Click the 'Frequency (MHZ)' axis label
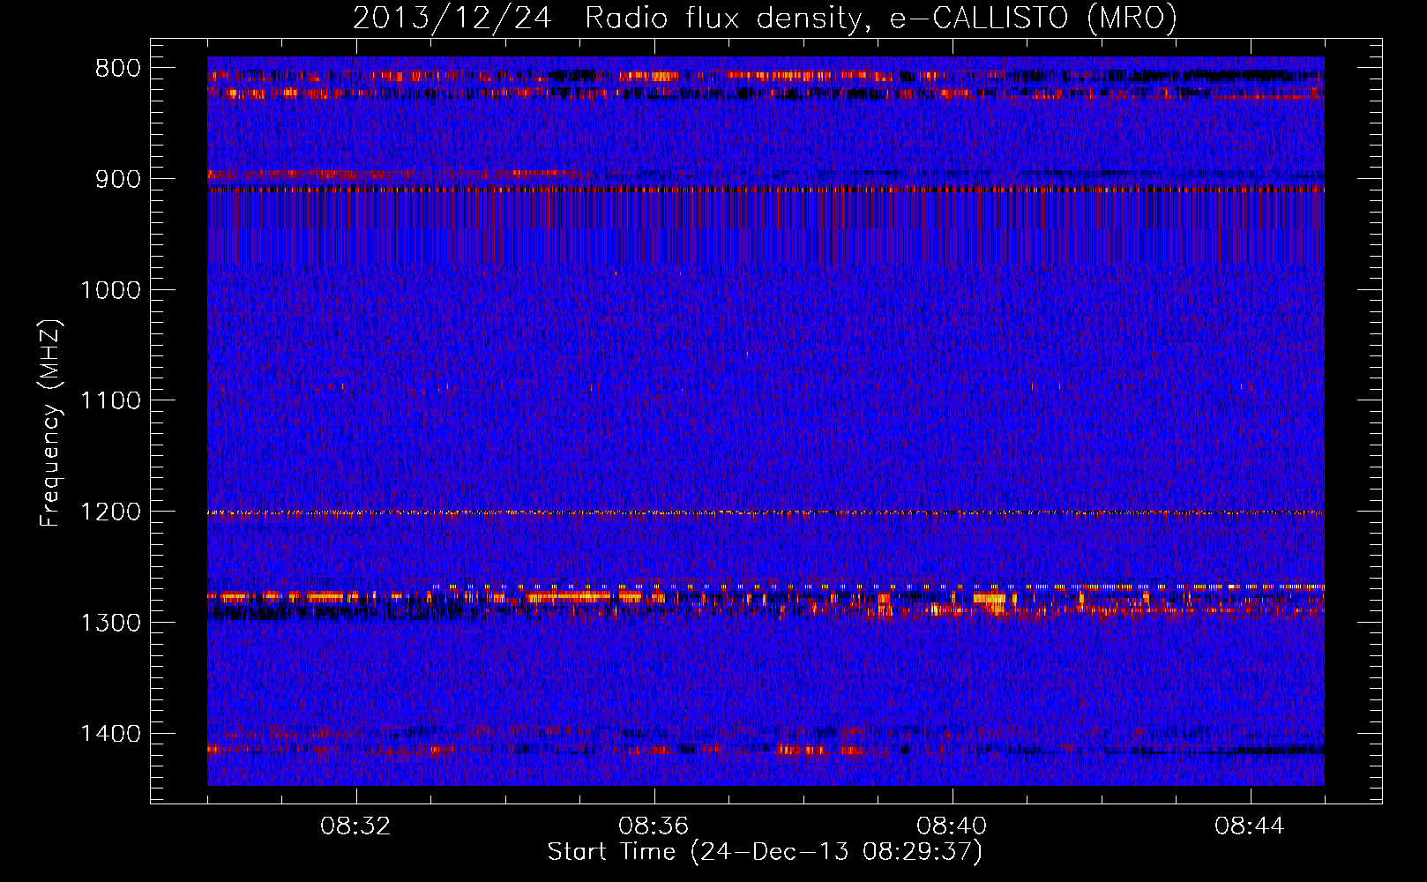1427x882 pixels. pos(50,423)
